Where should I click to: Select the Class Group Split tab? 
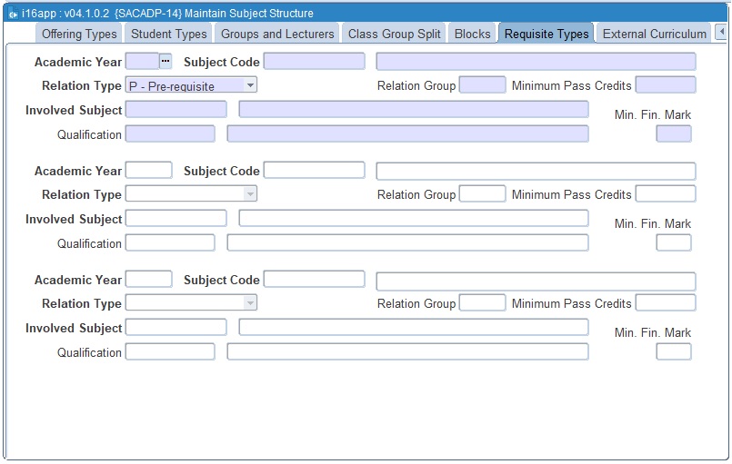coord(395,34)
